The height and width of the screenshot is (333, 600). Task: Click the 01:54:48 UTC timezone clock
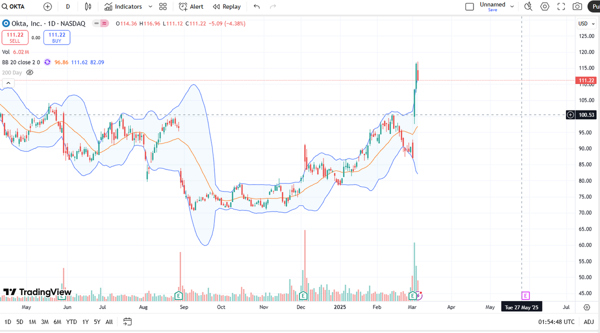[557, 321]
